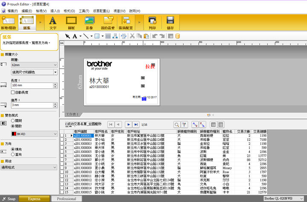
Task: Click the Snap mode button
Action: 9,199
